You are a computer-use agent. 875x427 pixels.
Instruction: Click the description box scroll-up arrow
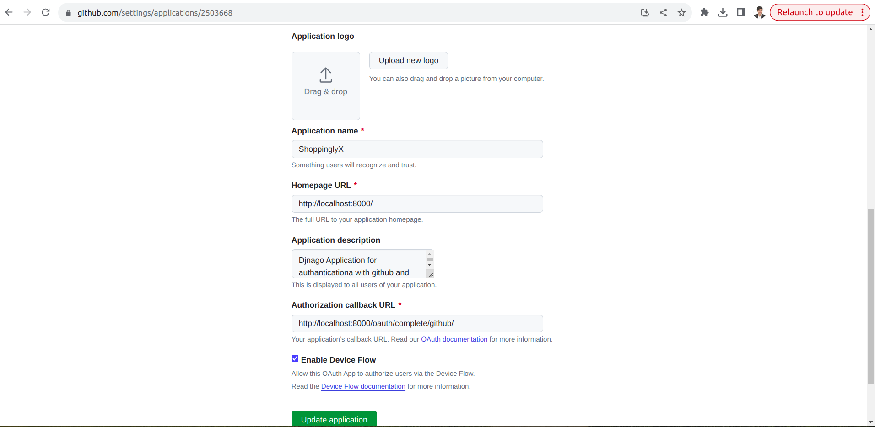click(x=429, y=254)
